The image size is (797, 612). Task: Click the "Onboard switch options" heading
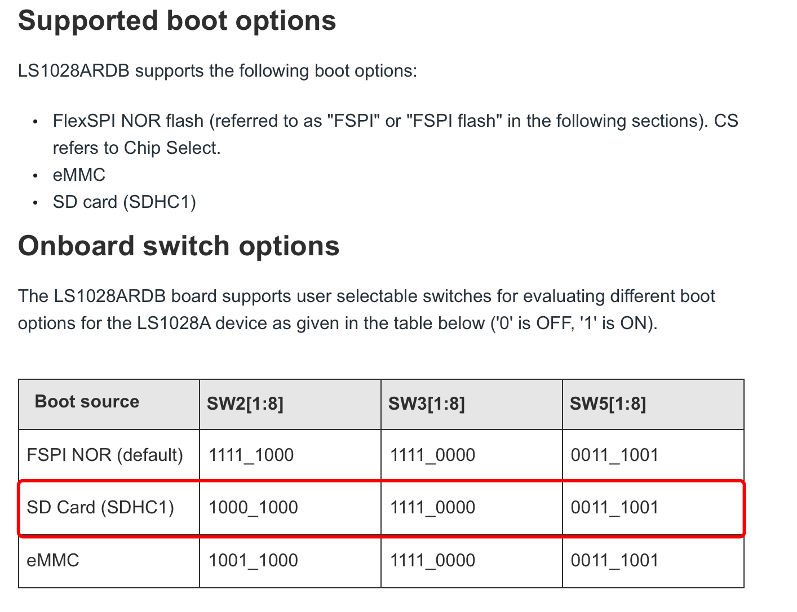click(179, 246)
